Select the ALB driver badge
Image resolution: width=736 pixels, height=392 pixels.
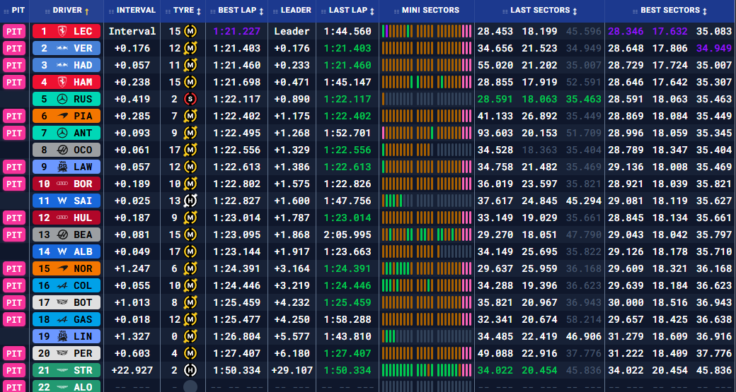point(66,251)
